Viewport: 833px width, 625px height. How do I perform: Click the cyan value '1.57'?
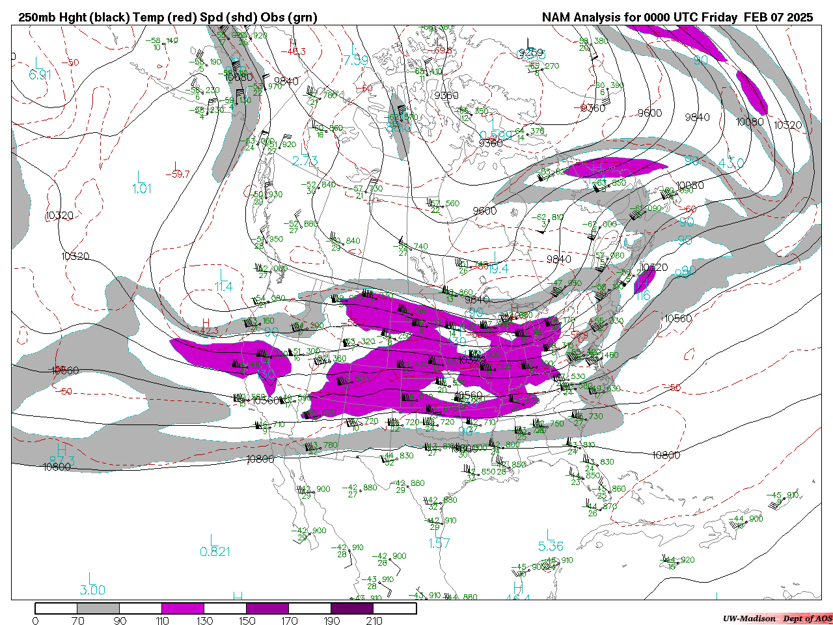(x=439, y=543)
